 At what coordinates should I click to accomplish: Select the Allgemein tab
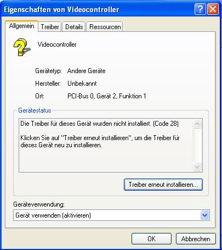(x=21, y=26)
